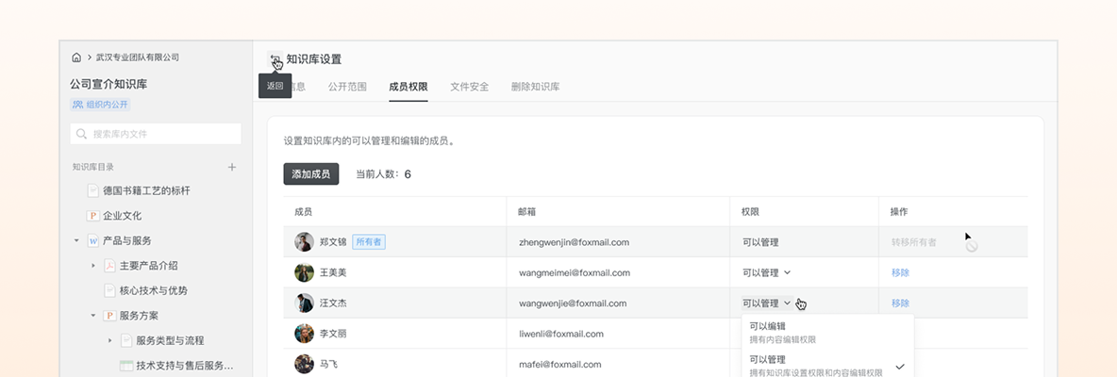Viewport: 1117px width, 377px height.
Task: Click the 邮箱 column header
Action: coord(527,212)
